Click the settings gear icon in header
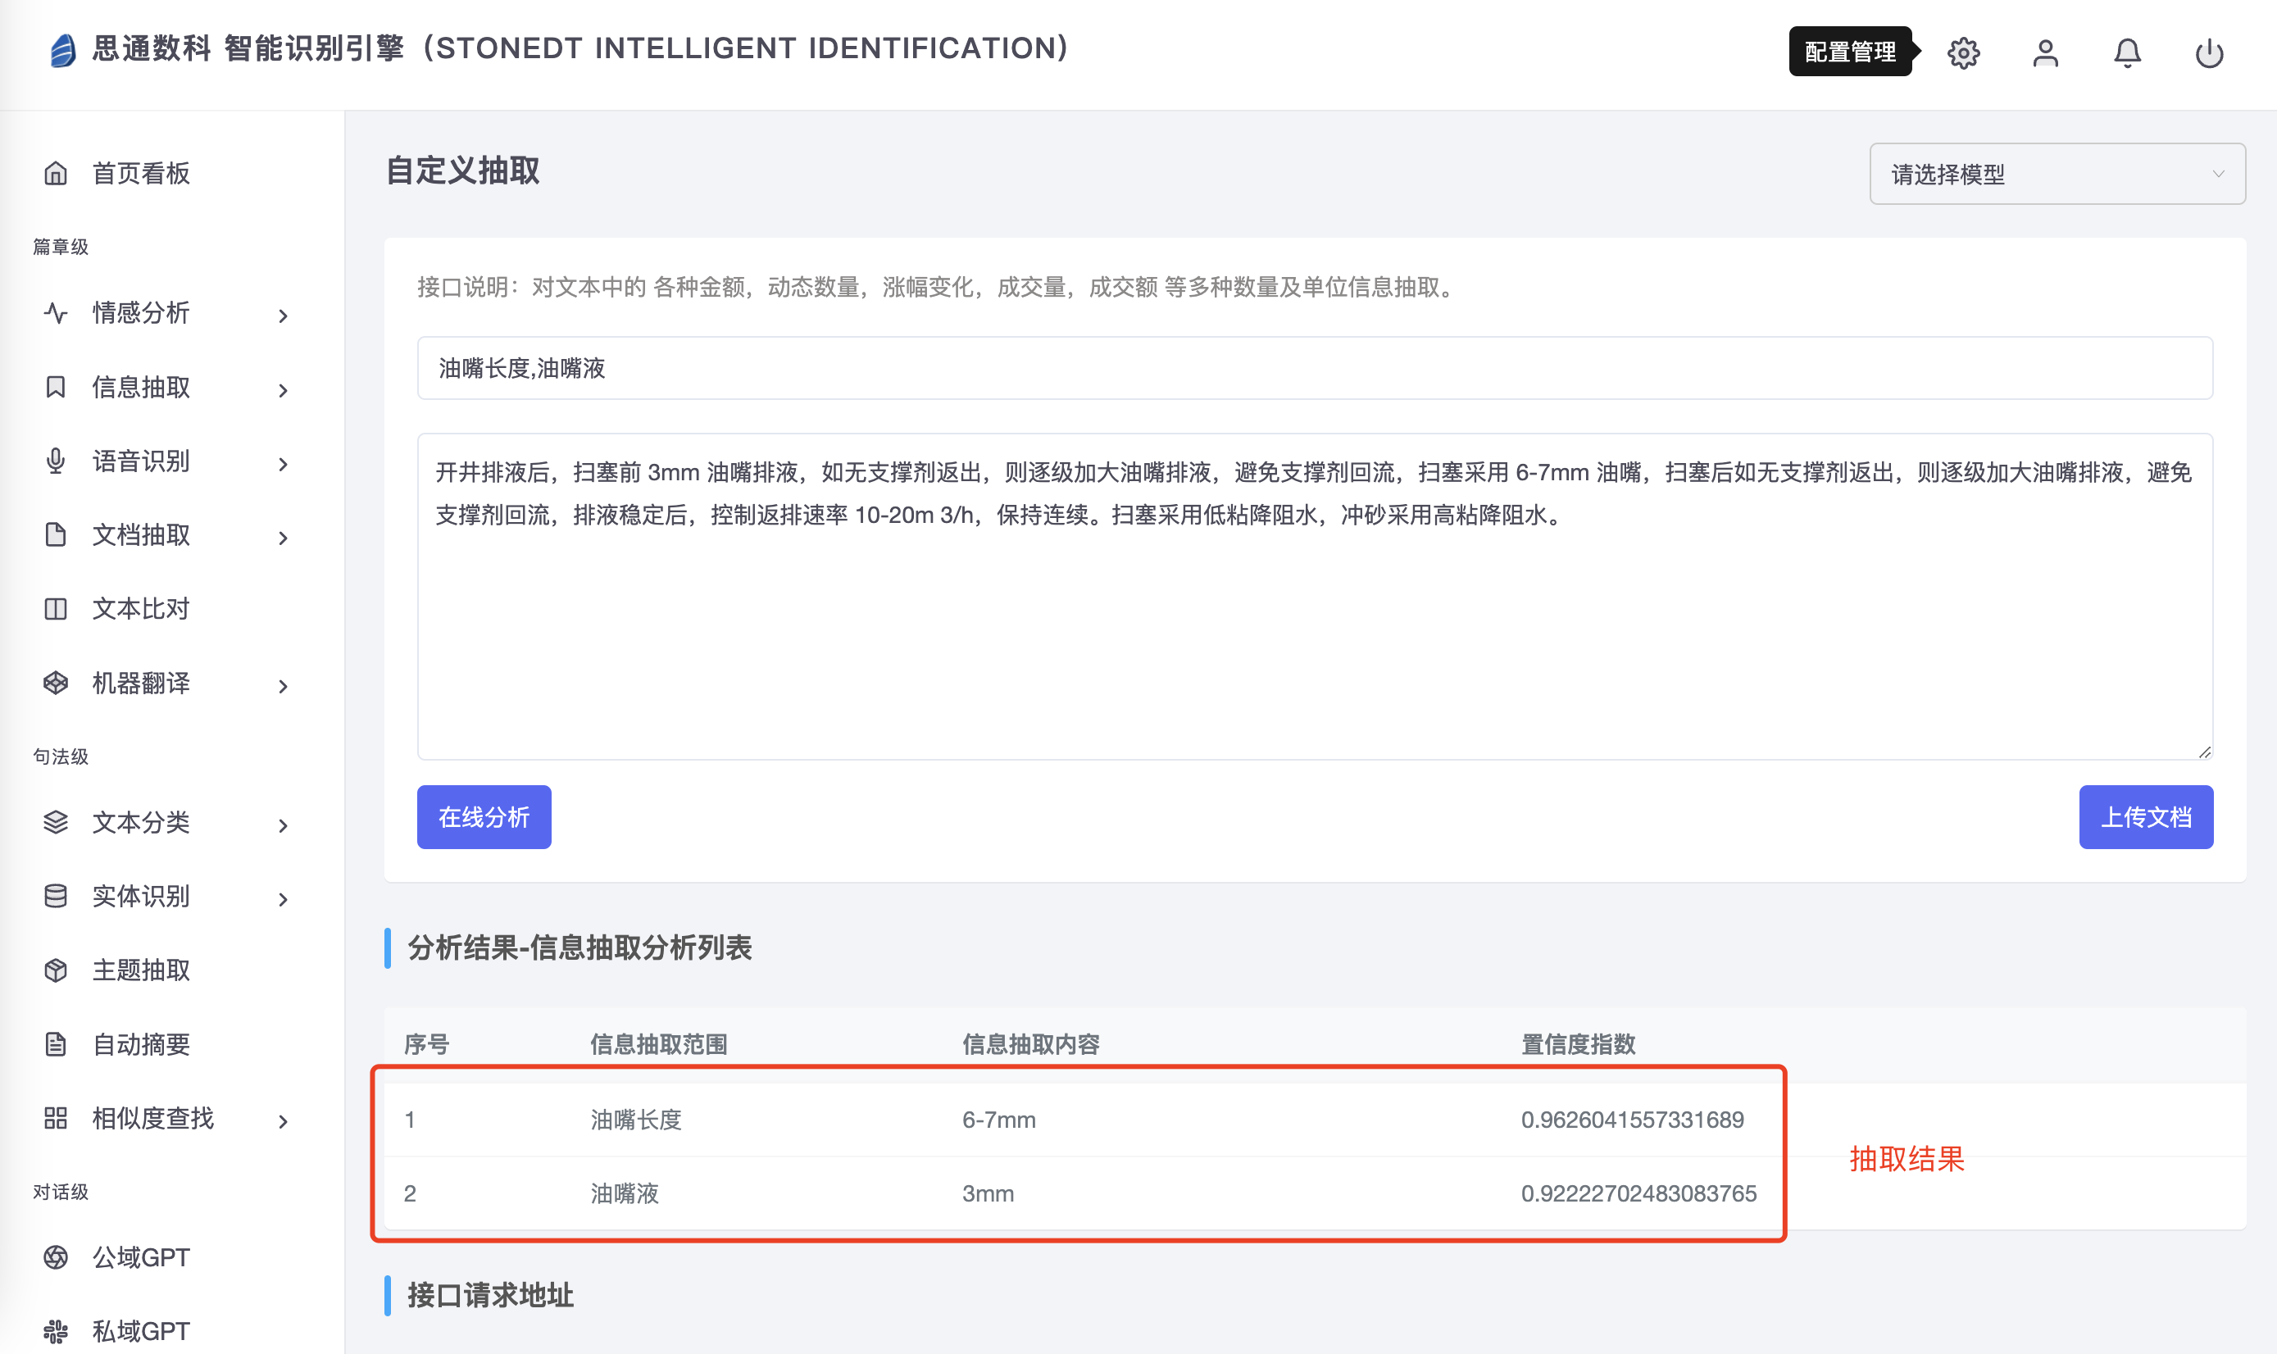Image resolution: width=2277 pixels, height=1354 pixels. (x=1963, y=53)
